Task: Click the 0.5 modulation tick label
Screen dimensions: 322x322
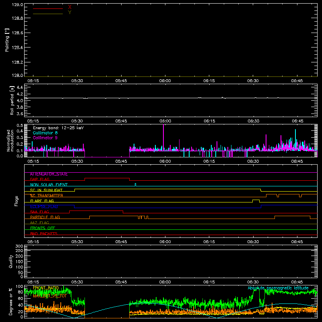Action: 20,126
